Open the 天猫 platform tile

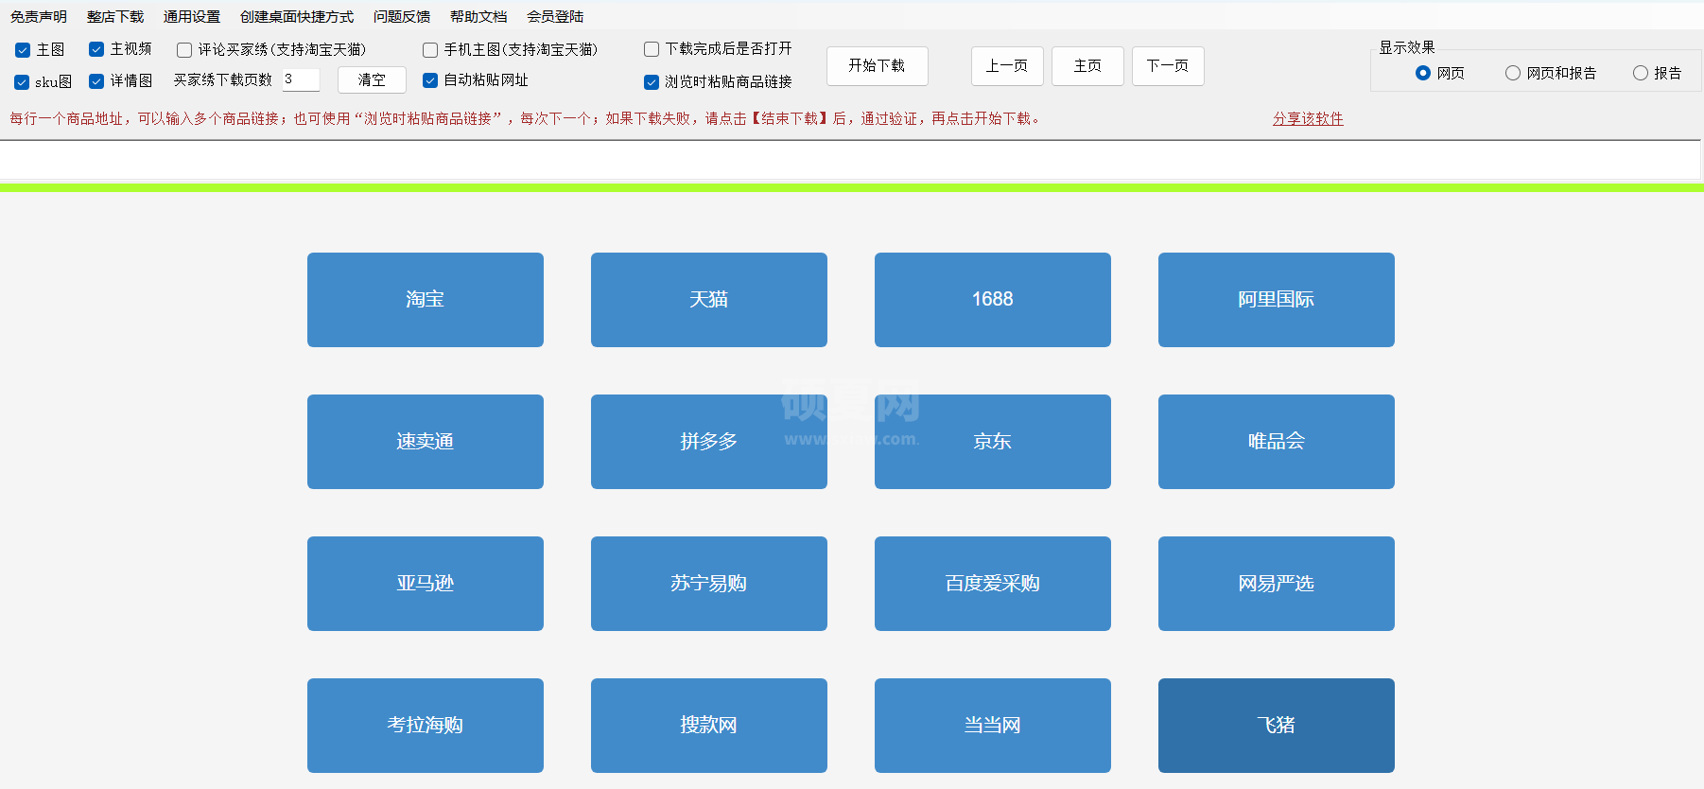tap(709, 300)
